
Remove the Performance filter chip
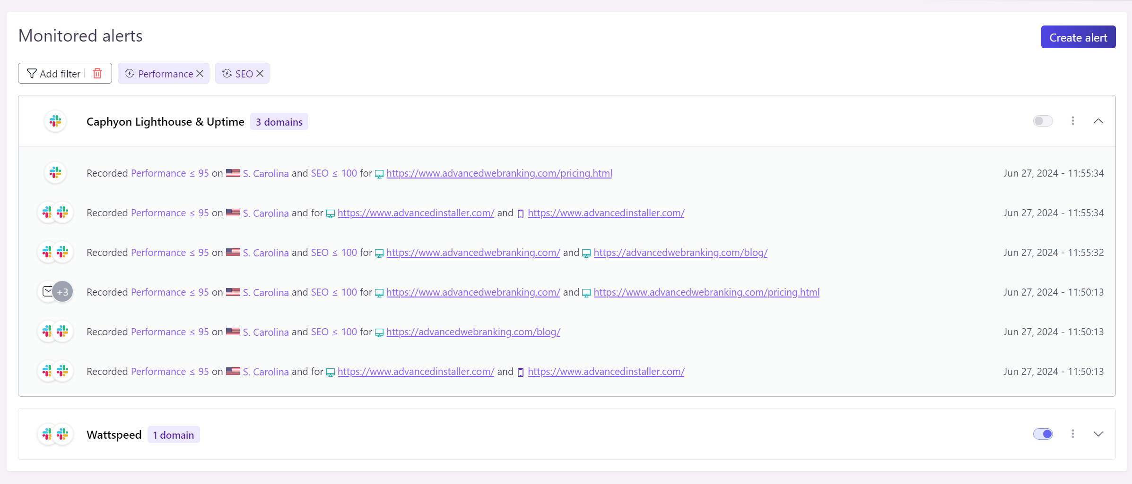click(200, 74)
